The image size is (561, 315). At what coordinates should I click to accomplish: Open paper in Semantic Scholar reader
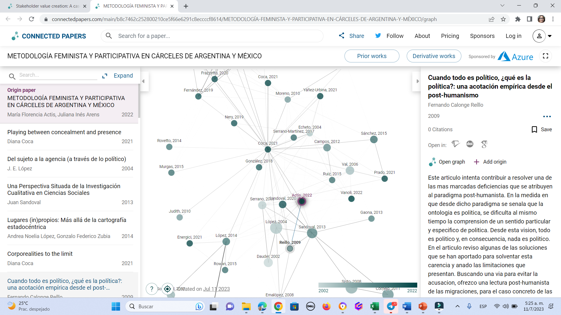coord(455,144)
